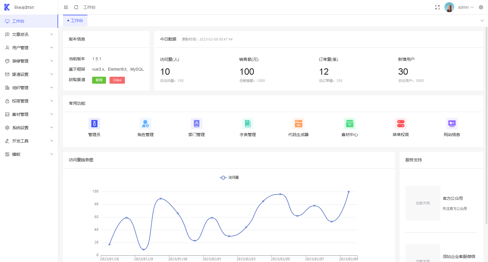Click the vertical page scrollbar
488x262 pixels.
487,125
